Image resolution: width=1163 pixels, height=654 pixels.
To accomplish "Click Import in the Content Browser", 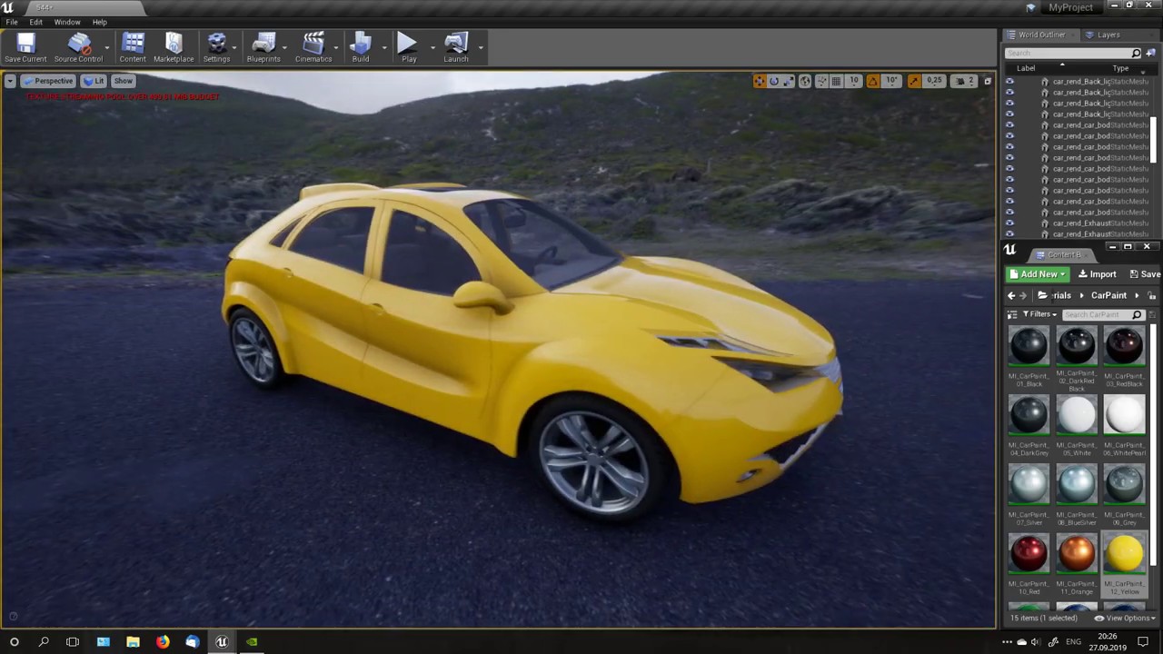I will click(1097, 274).
